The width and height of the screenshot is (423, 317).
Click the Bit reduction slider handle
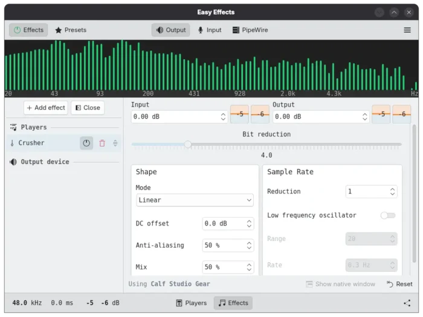point(188,145)
